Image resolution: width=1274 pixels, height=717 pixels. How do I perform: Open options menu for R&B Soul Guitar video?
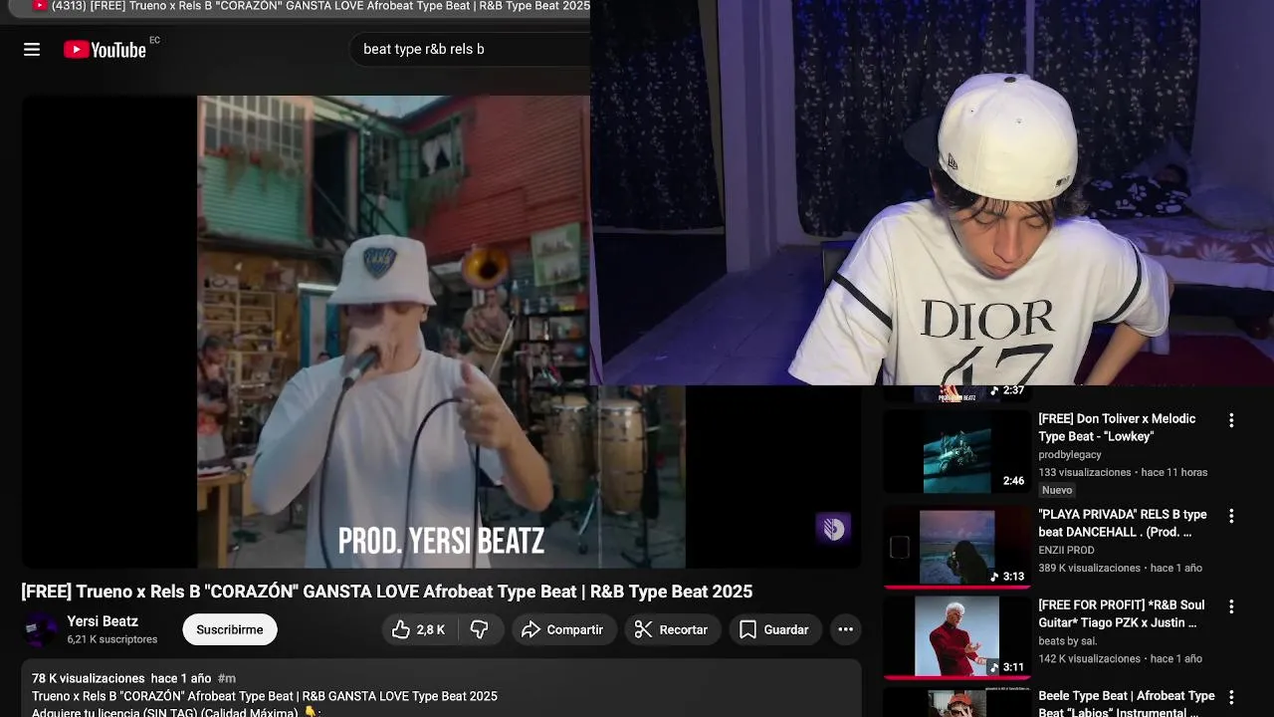coord(1231,606)
